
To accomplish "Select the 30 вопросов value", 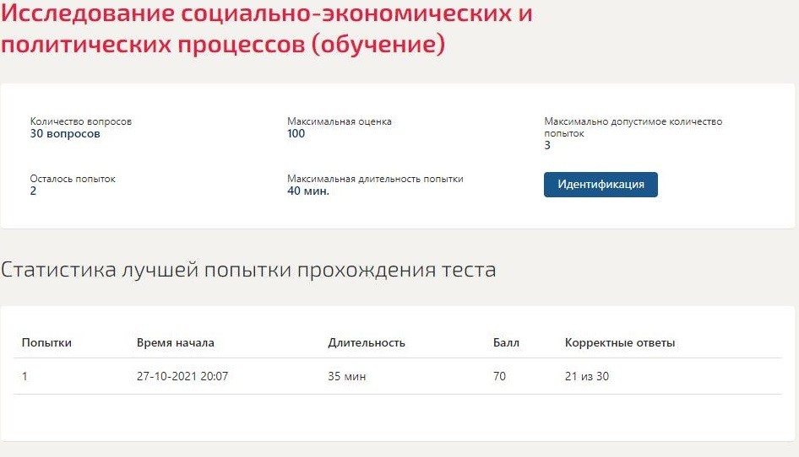I will pyautogui.click(x=65, y=134).
